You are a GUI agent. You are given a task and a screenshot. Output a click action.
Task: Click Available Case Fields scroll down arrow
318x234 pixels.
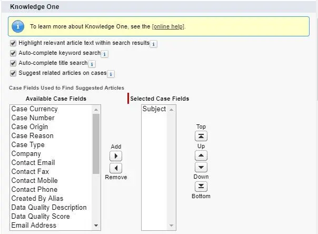pyautogui.click(x=96, y=226)
